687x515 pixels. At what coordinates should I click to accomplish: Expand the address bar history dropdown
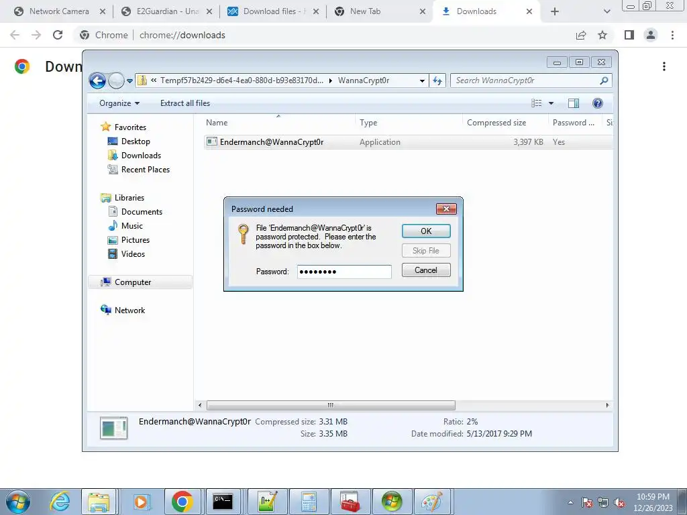click(x=422, y=80)
